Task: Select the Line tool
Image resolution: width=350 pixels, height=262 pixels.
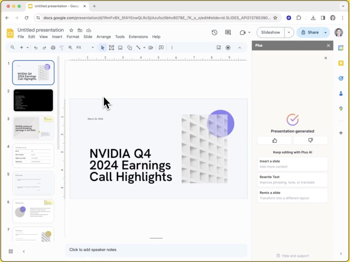Action: (x=138, y=47)
